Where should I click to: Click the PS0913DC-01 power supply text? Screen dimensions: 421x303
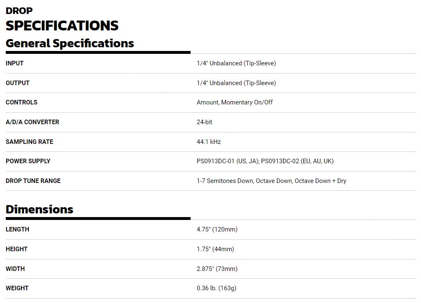point(227,161)
